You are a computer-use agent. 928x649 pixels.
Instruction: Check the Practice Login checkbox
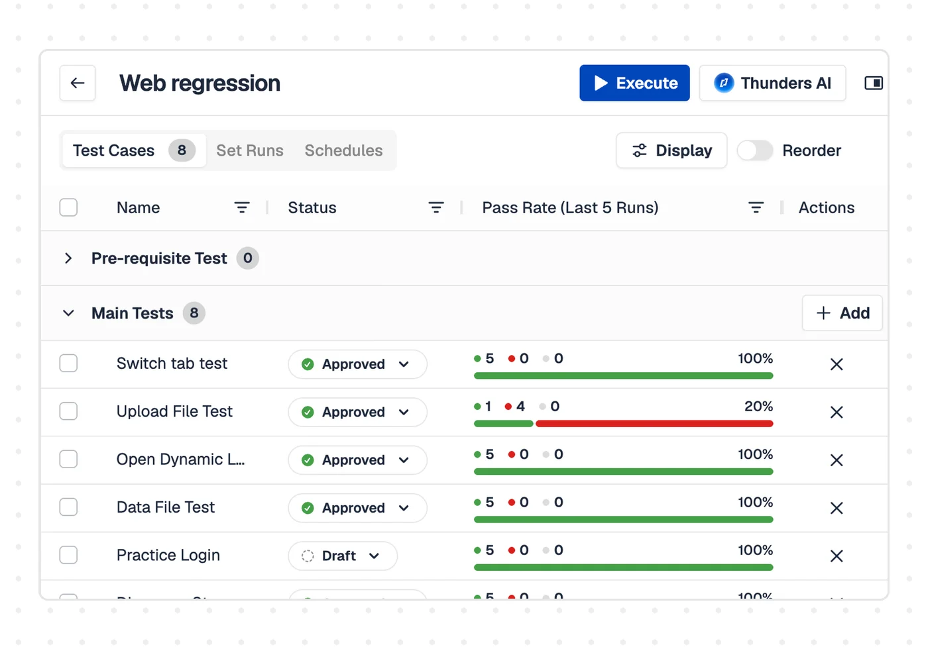68,554
